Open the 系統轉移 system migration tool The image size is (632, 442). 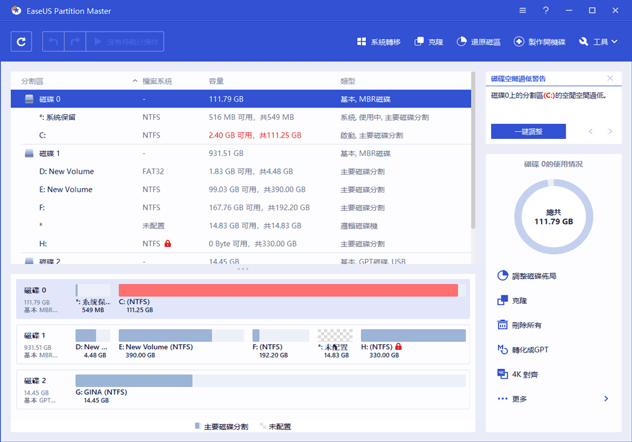pyautogui.click(x=379, y=40)
